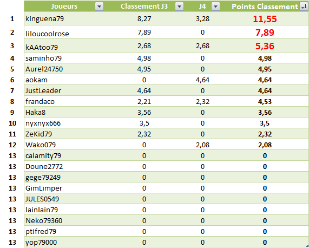Viewport: 309px width, 248px height.
Task: Select the player name Haka8
Action: click(x=36, y=113)
